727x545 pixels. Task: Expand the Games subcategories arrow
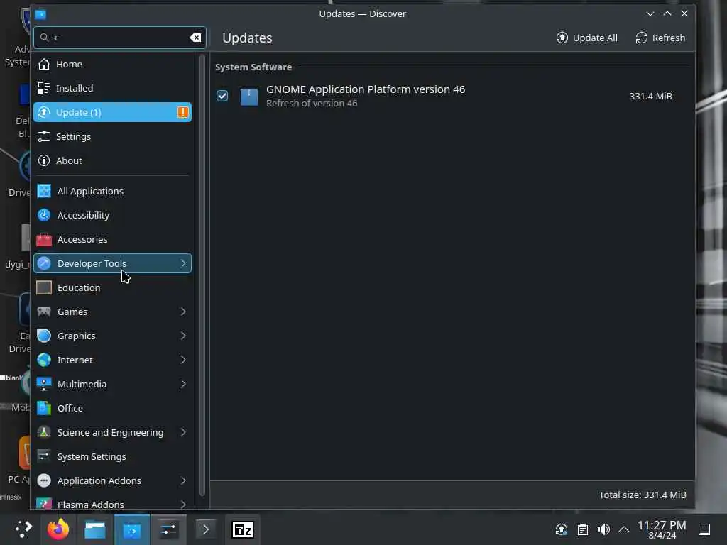click(x=183, y=312)
